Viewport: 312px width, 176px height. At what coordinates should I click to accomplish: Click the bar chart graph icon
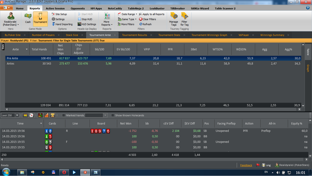46,115
